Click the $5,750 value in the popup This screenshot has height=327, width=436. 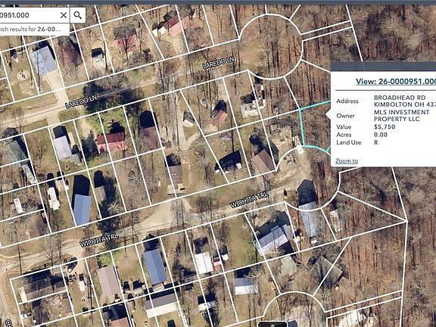[x=385, y=127]
